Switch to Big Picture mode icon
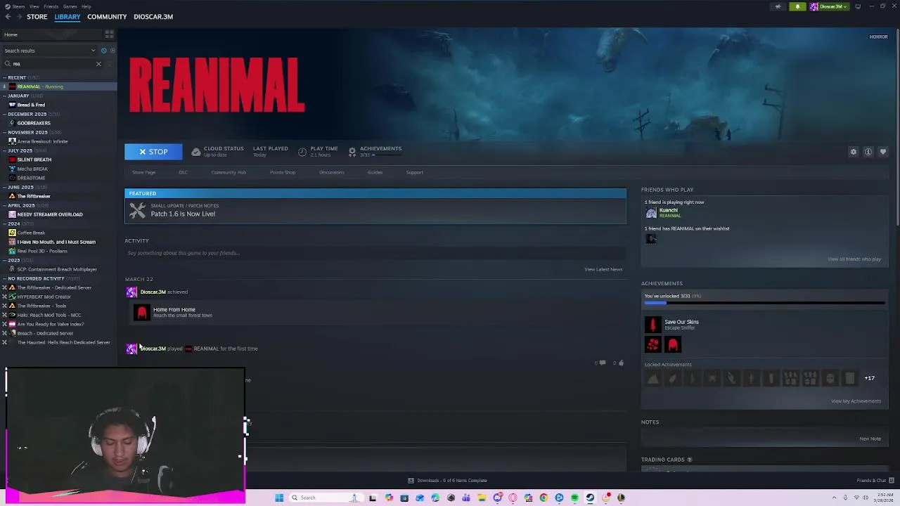The height and width of the screenshot is (506, 900). (x=858, y=6)
